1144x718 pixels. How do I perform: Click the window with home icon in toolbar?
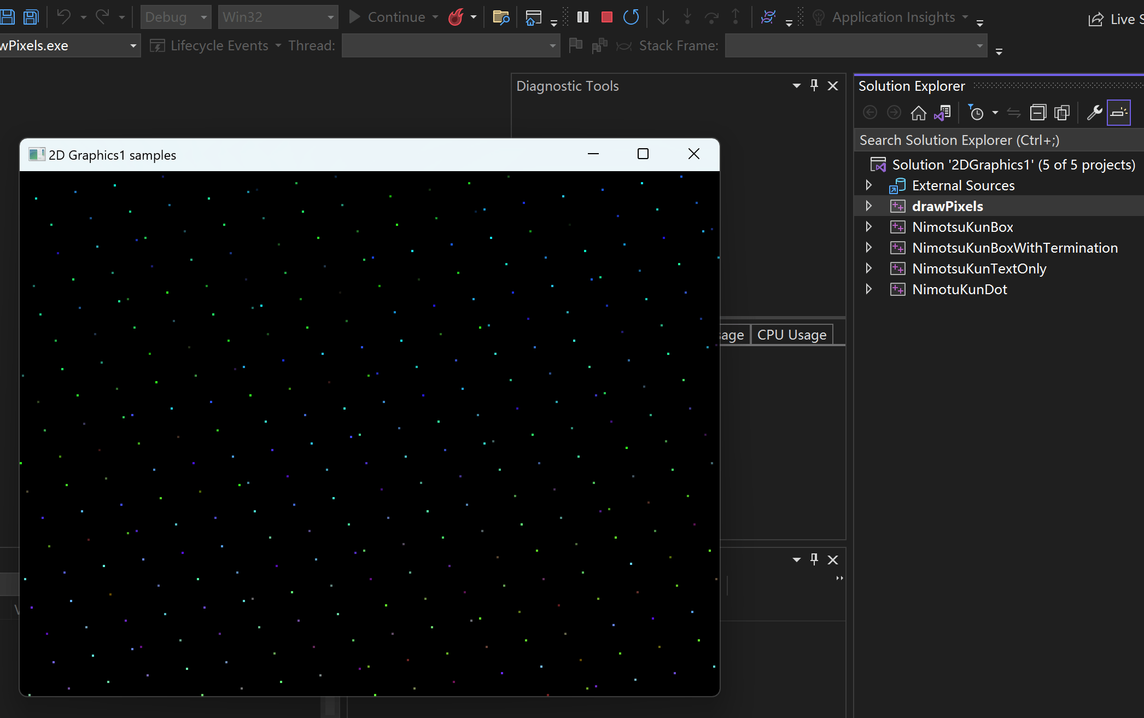coord(533,17)
